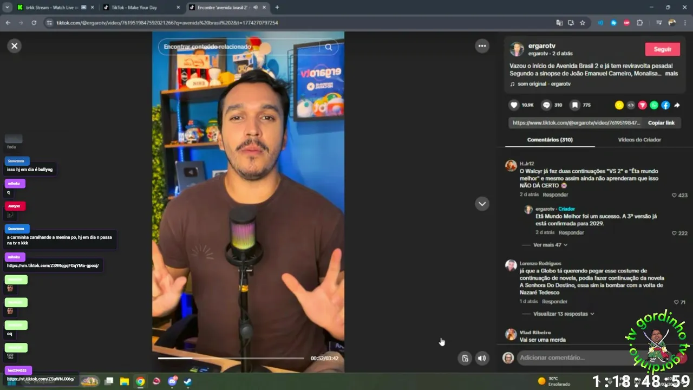693x390 pixels.
Task: Reply to H.Jr12's comment via 'Responder'
Action: pyautogui.click(x=555, y=194)
